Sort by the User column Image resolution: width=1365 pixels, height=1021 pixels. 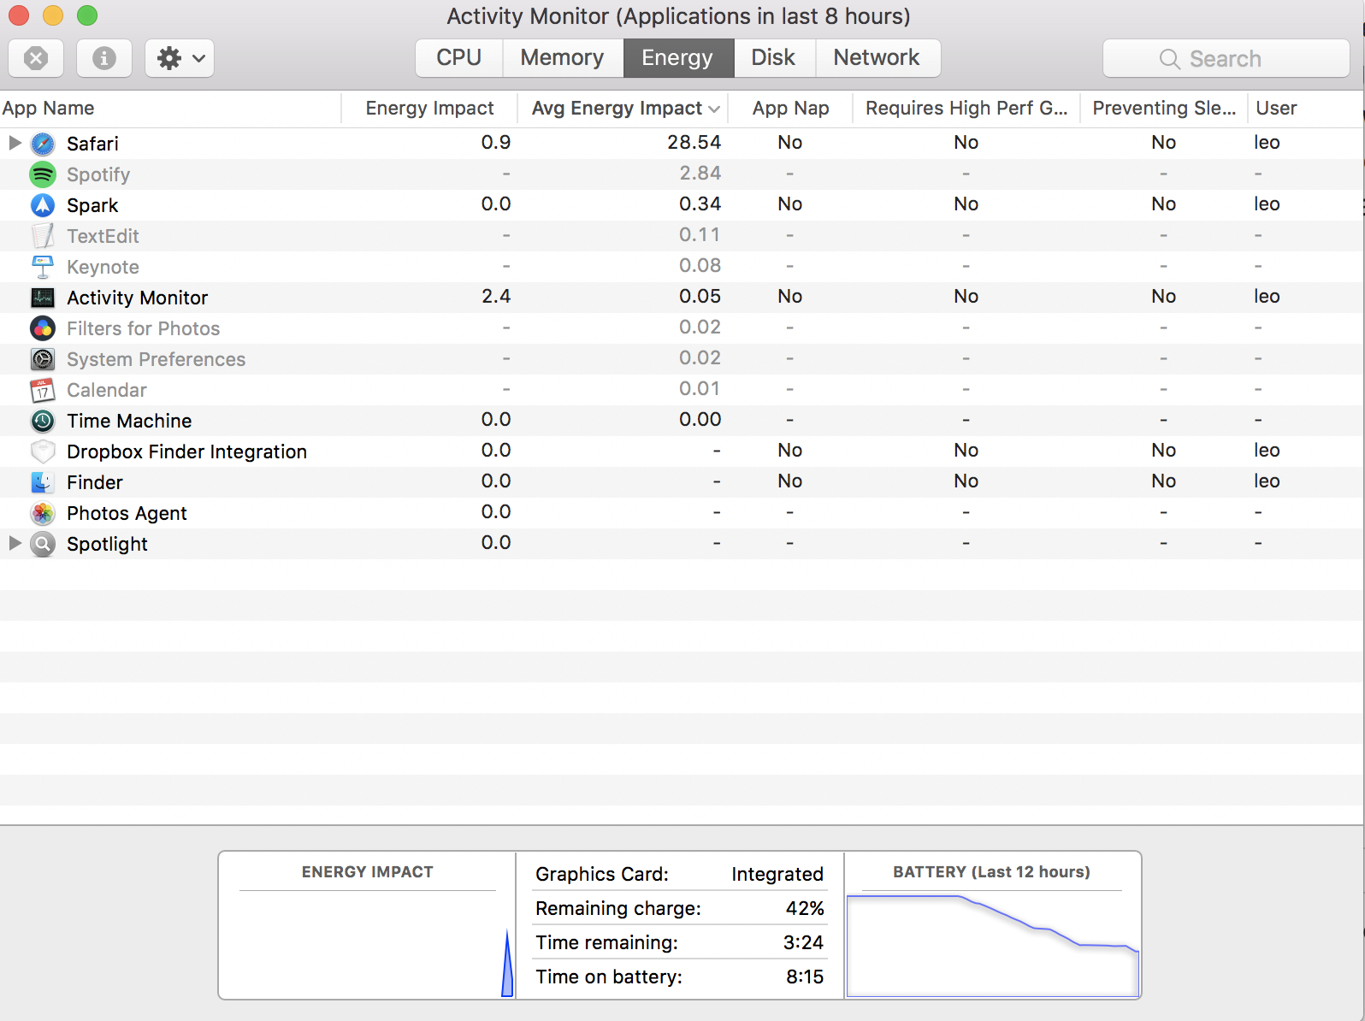[1305, 109]
